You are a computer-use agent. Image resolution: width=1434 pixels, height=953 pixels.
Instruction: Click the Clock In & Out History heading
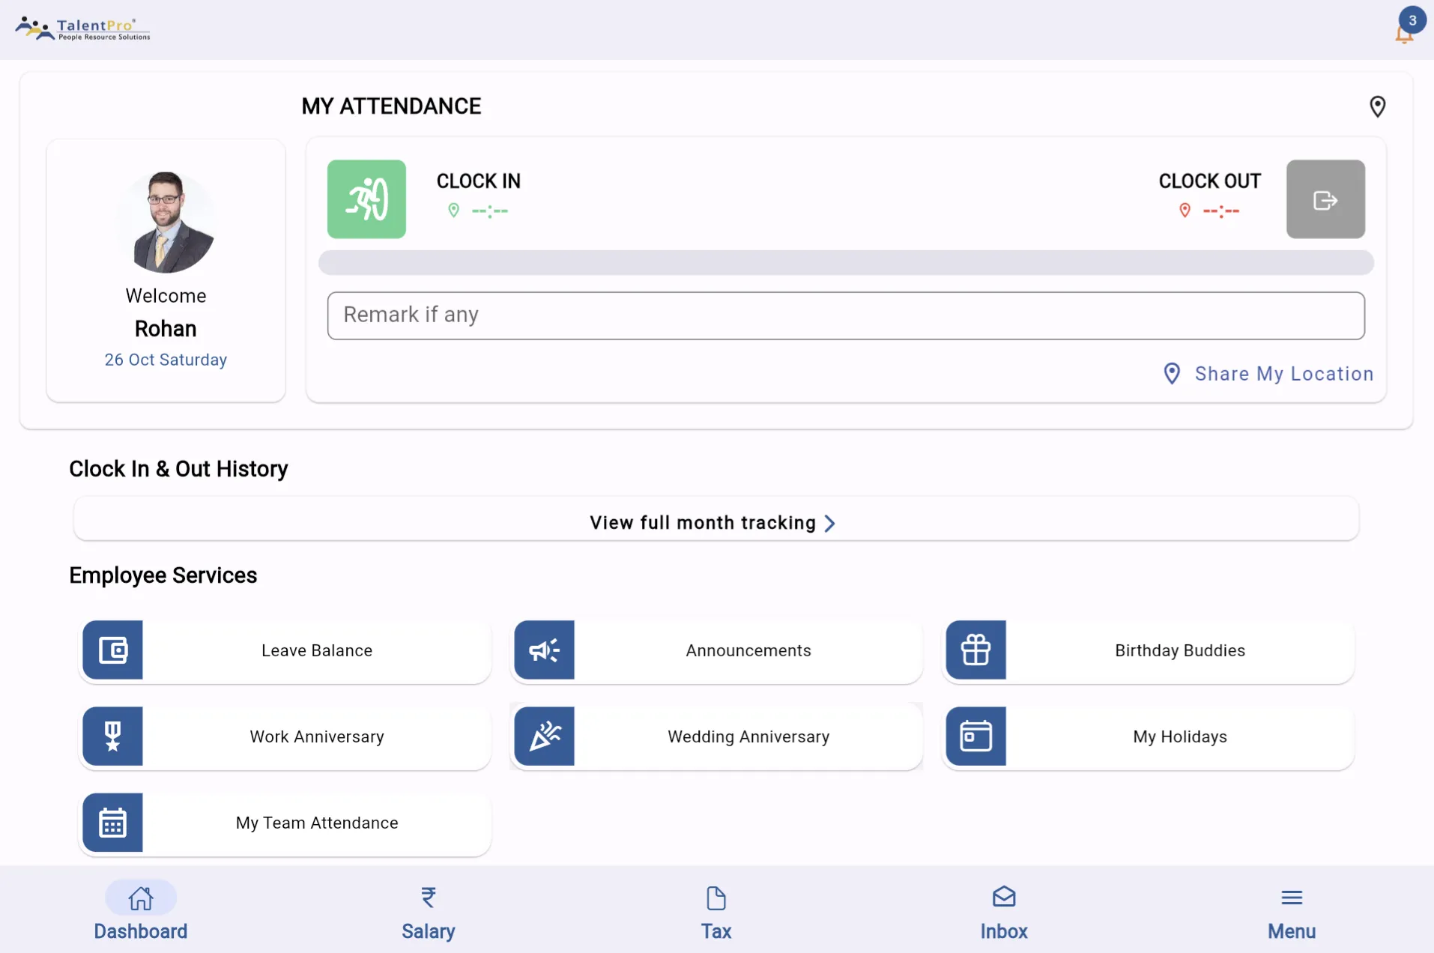pos(178,469)
